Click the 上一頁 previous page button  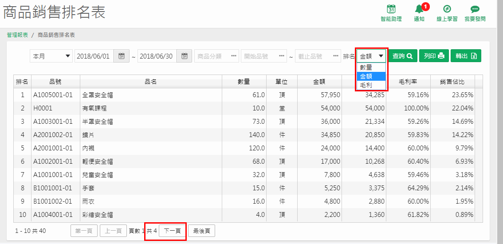tap(113, 231)
